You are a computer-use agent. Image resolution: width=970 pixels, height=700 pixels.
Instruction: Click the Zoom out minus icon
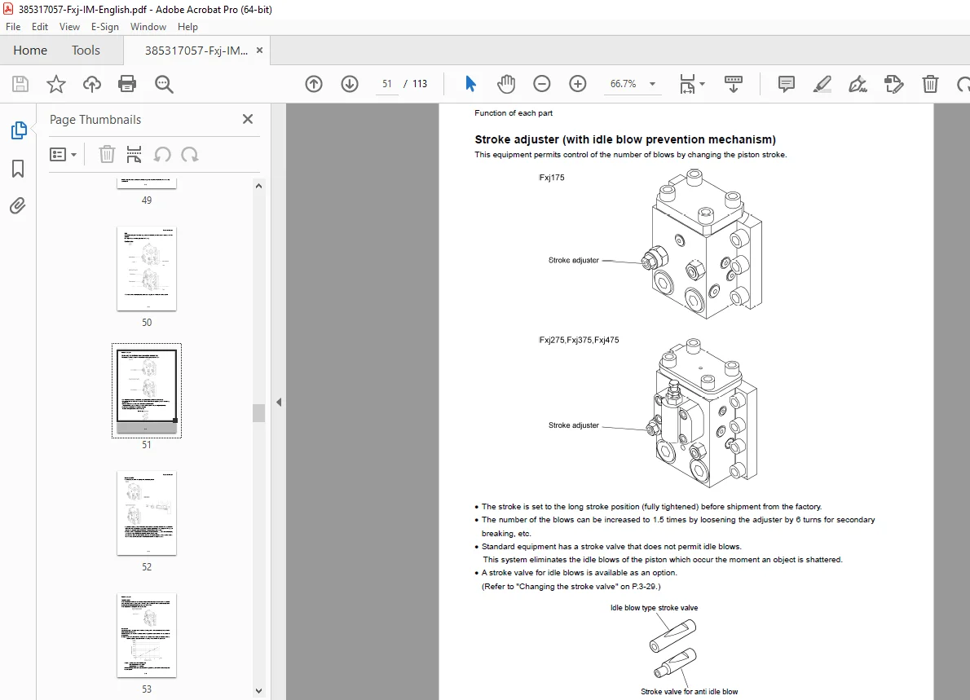pyautogui.click(x=541, y=83)
